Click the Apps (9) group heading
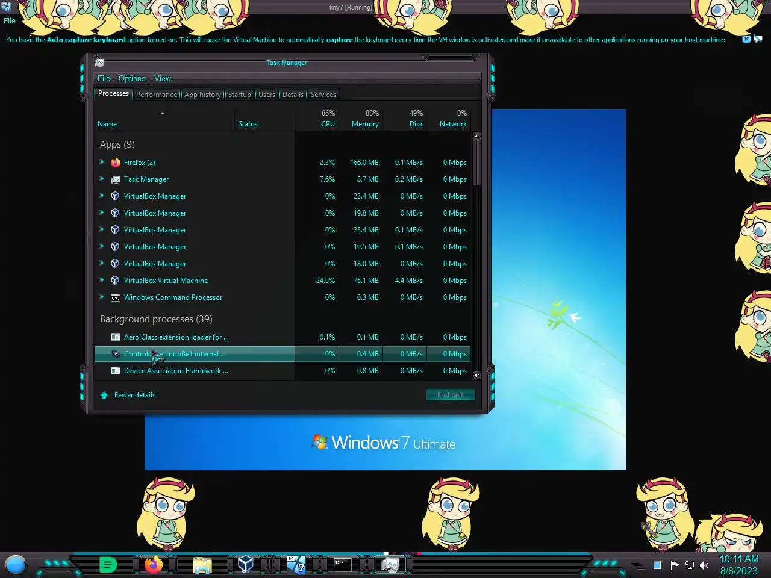 pos(117,144)
